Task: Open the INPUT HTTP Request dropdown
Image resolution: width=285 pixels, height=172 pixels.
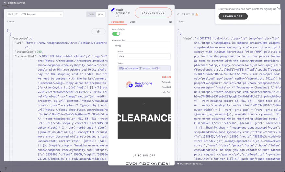Action: point(41,14)
